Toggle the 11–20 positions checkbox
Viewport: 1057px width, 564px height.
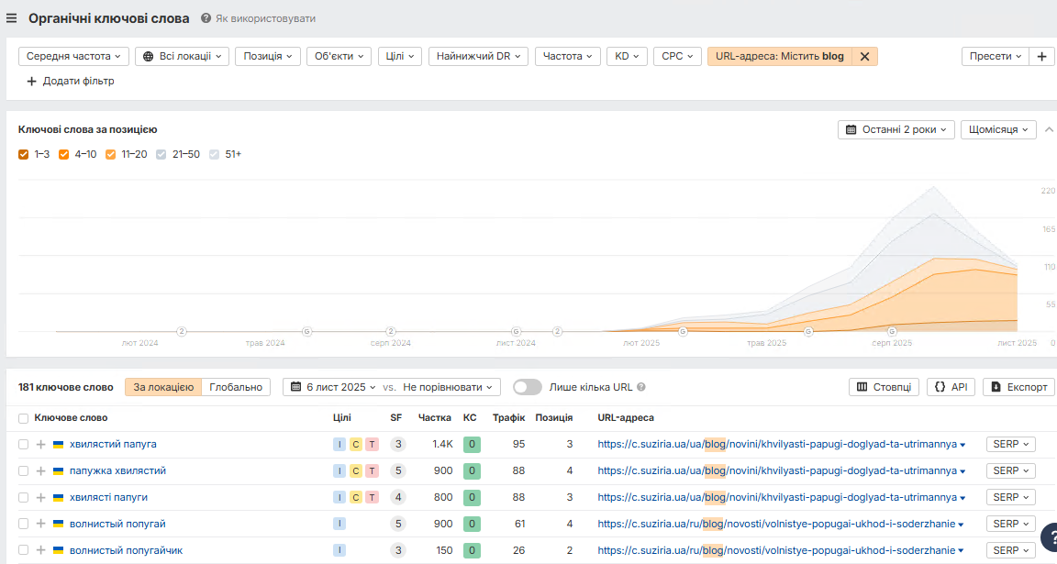[110, 154]
